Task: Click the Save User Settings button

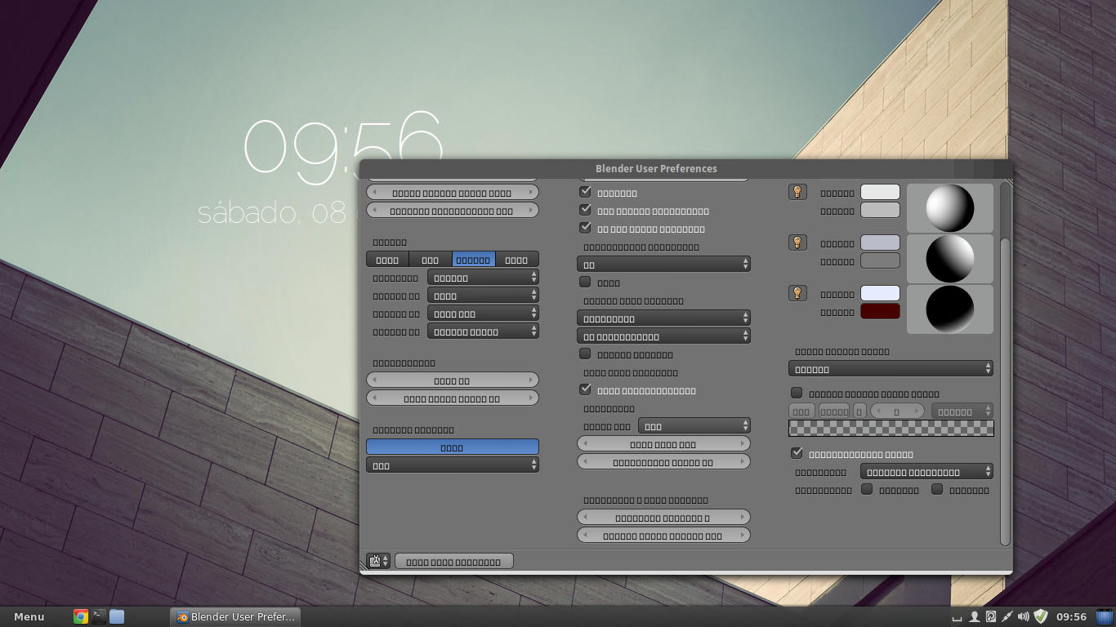Action: pos(453,561)
